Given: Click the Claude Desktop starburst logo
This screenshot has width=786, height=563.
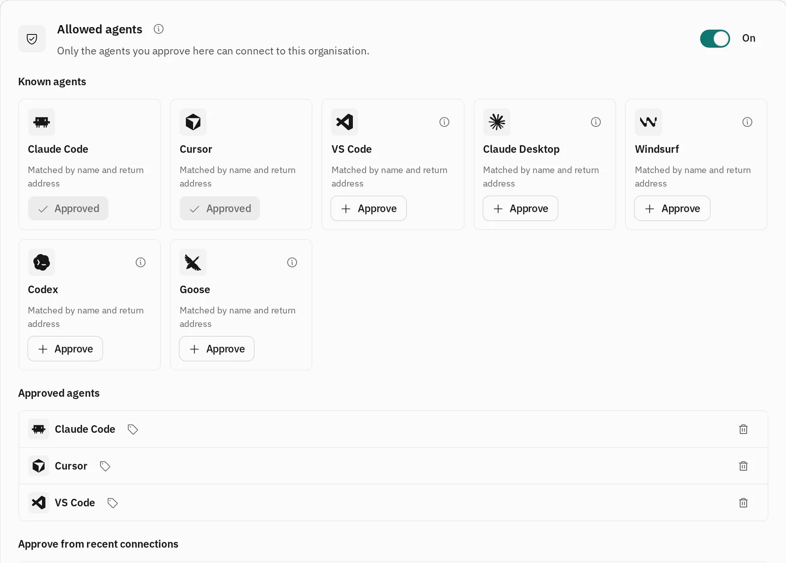Looking at the screenshot, I should click(497, 122).
